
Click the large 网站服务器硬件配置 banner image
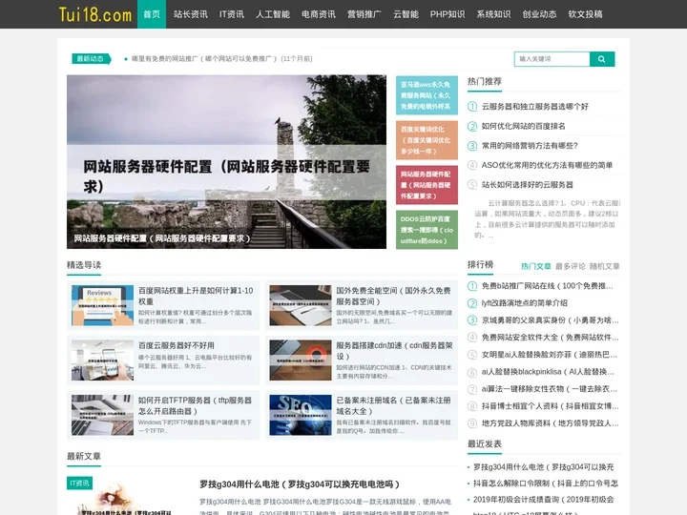(x=226, y=161)
